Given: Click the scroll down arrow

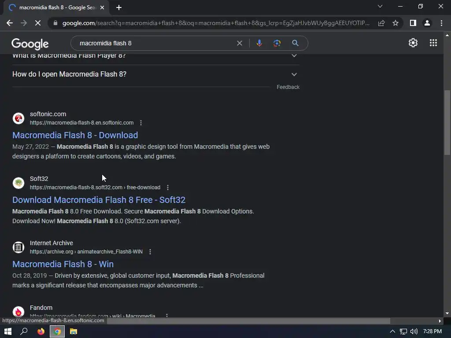Looking at the screenshot, I should tap(447, 313).
